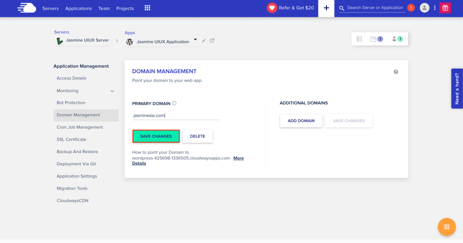
Task: Click the Servers breadcrumb link
Action: tap(61, 32)
